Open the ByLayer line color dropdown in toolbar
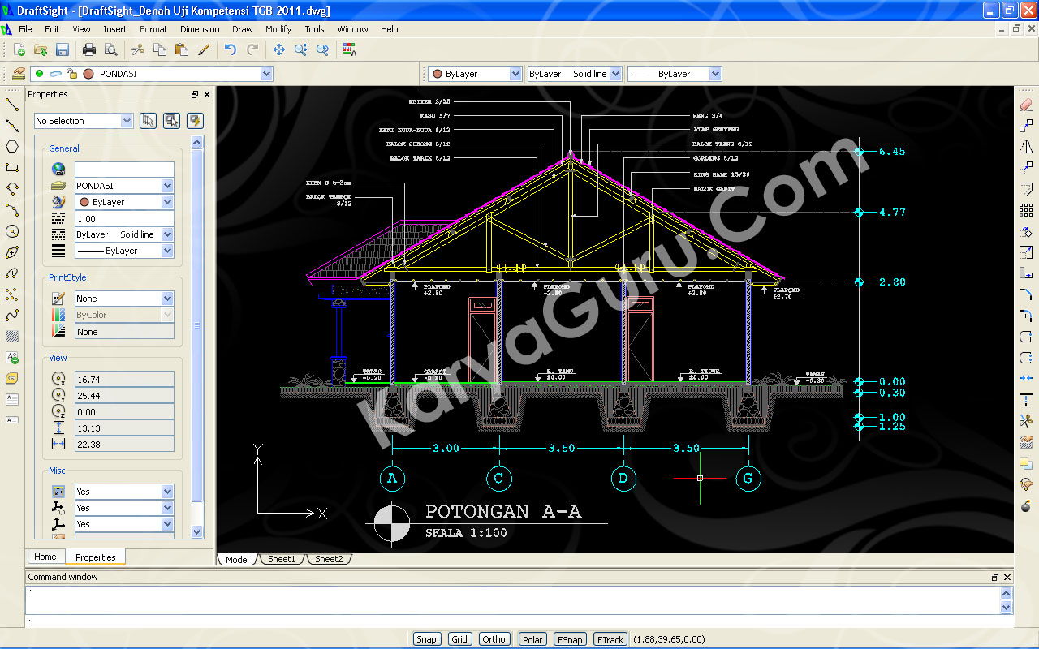The height and width of the screenshot is (649, 1039). pos(515,74)
